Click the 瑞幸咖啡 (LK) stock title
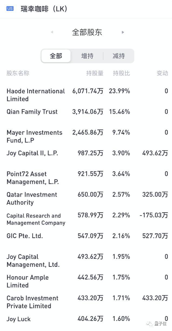 [x=44, y=9]
